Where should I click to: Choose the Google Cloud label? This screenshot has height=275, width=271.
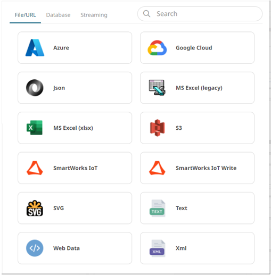tap(194, 48)
